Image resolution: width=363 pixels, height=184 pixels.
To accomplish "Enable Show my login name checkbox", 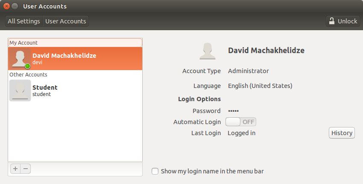I will coord(155,171).
